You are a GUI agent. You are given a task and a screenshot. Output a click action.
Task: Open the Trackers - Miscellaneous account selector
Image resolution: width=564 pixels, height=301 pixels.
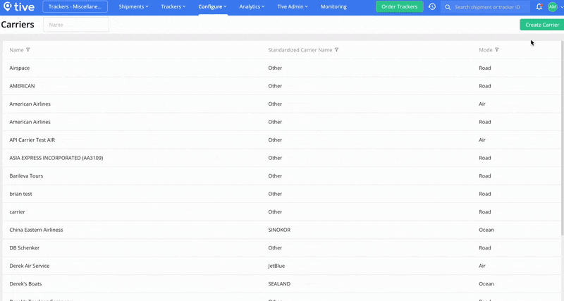tap(75, 6)
